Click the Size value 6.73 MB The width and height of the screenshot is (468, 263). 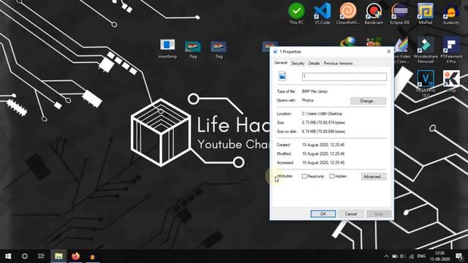point(323,123)
